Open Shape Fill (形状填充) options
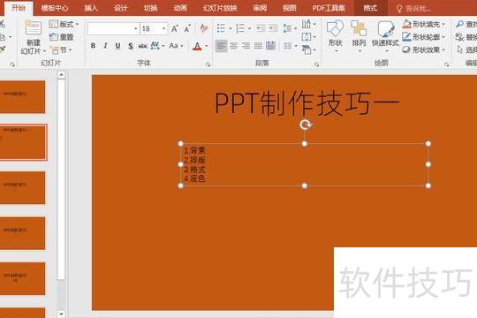Viewport: 477px width, 318px height. [423, 24]
